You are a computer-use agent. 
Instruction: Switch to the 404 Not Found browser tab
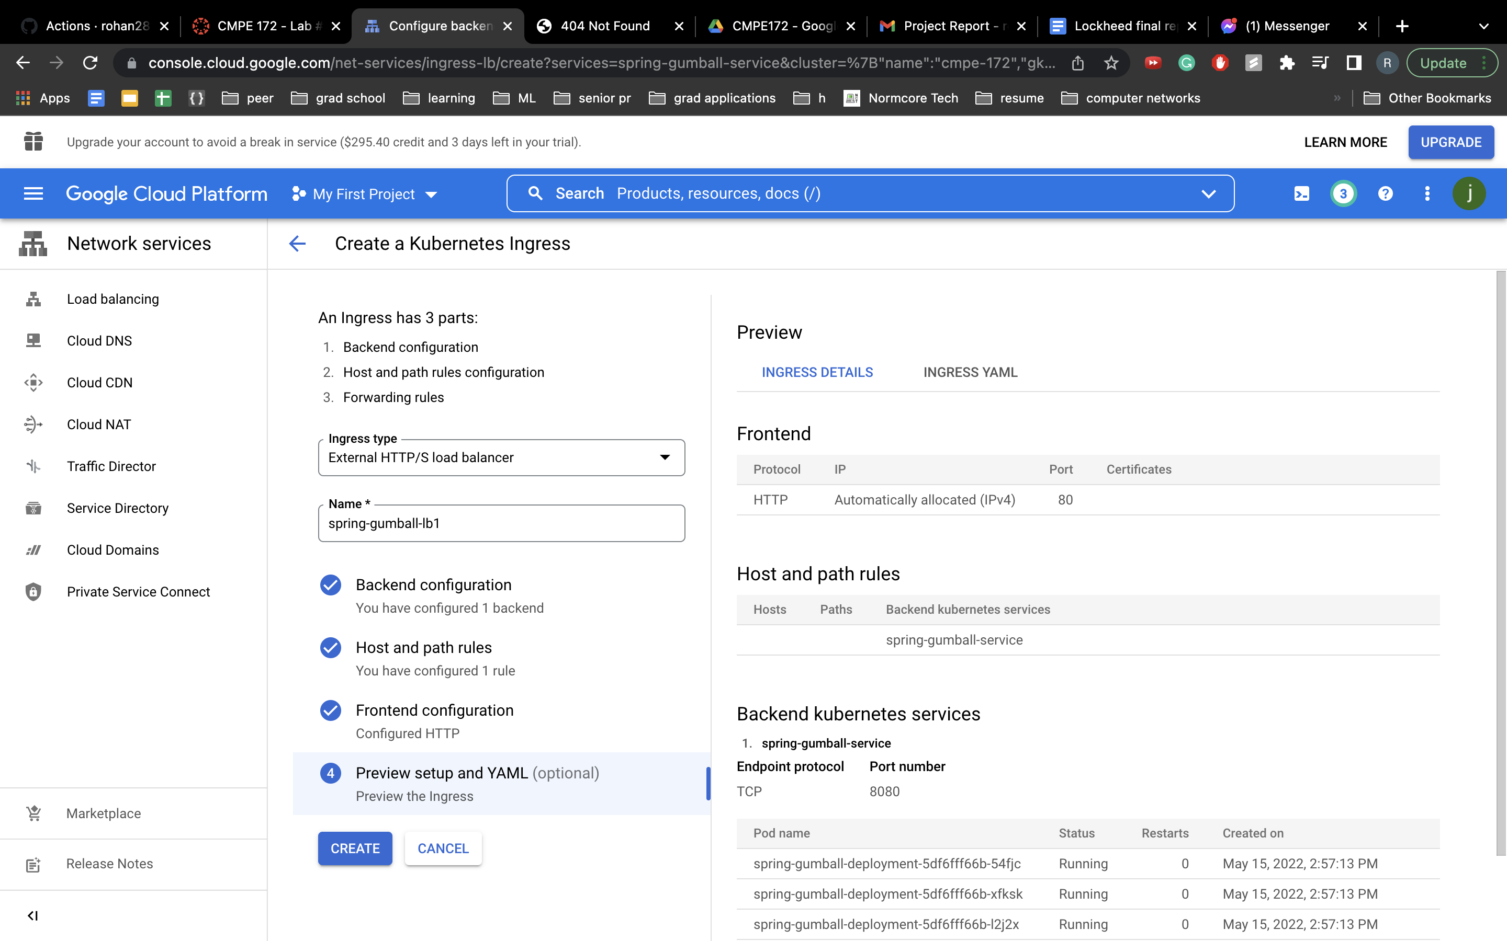point(605,26)
